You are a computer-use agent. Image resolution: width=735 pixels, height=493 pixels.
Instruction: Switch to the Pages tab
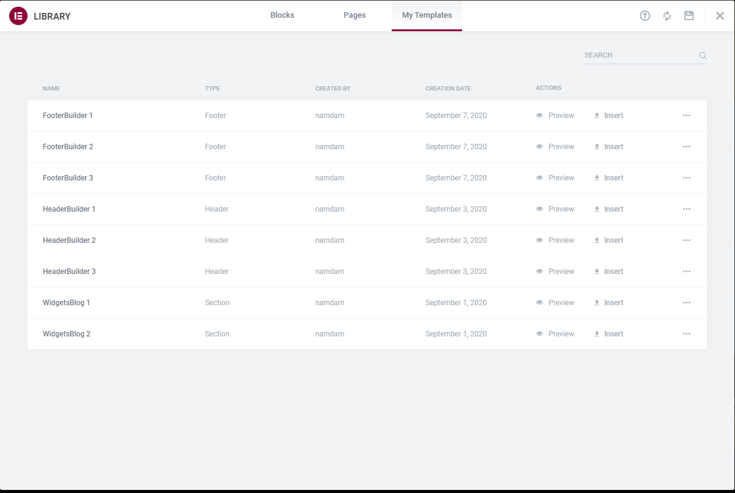(354, 15)
